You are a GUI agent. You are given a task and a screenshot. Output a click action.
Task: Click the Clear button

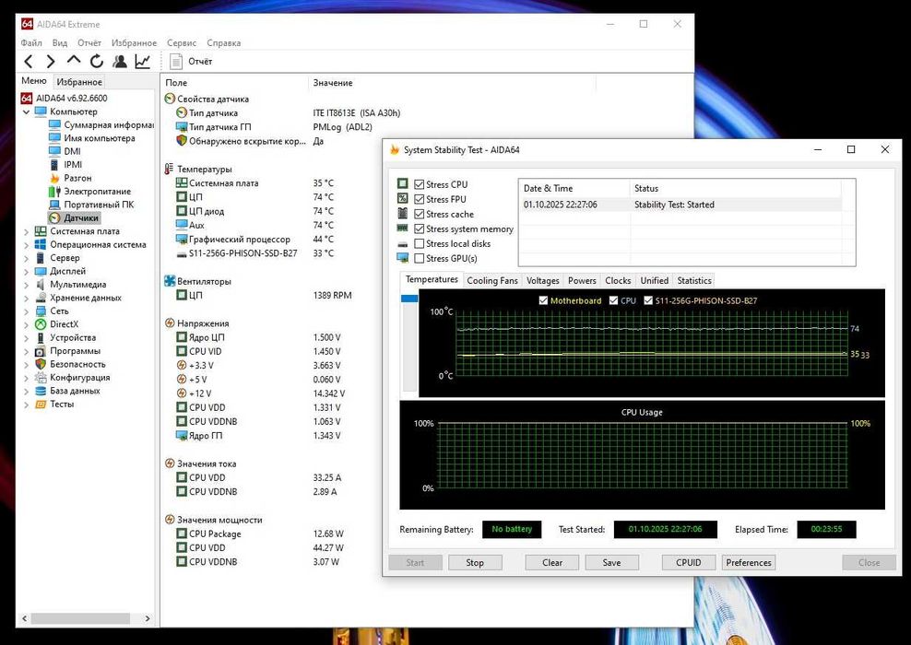552,563
